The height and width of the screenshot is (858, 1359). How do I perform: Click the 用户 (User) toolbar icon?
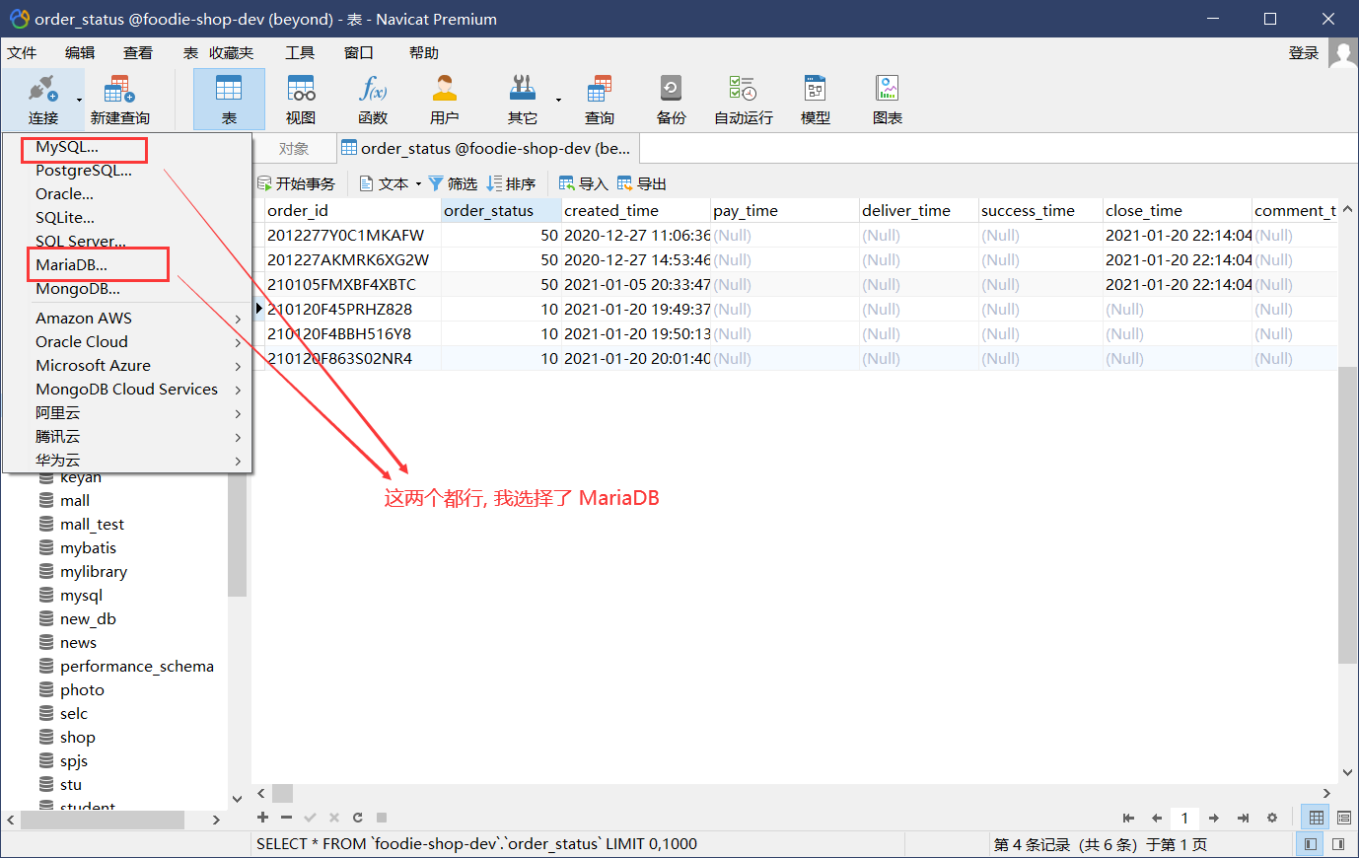[445, 99]
